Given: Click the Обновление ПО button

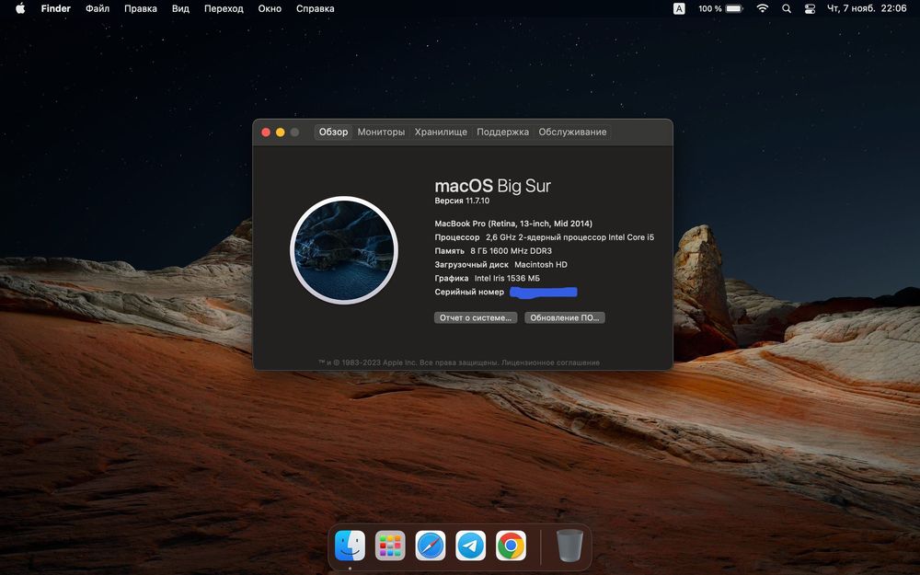Looking at the screenshot, I should pyautogui.click(x=565, y=317).
